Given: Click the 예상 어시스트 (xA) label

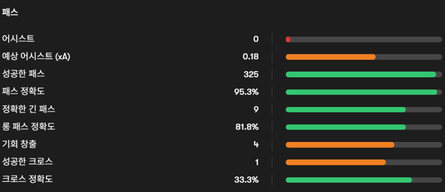Looking at the screenshot, I should click(36, 56).
